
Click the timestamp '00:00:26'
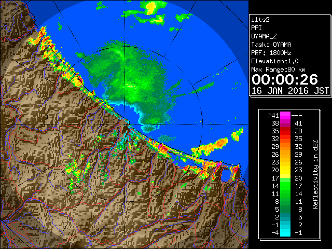[285, 79]
